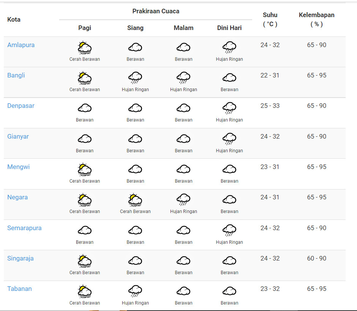
Task: Click Semarapura's Dini Hari rain icon
Action: [x=229, y=230]
